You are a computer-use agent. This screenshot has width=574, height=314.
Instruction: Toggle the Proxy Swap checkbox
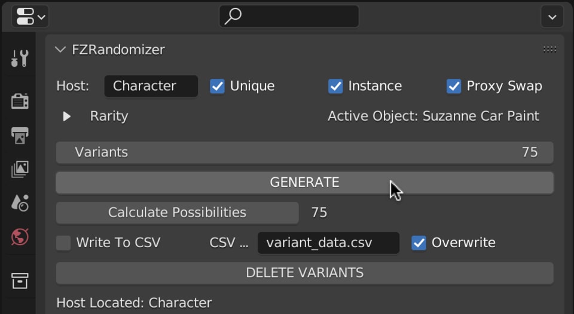point(454,87)
